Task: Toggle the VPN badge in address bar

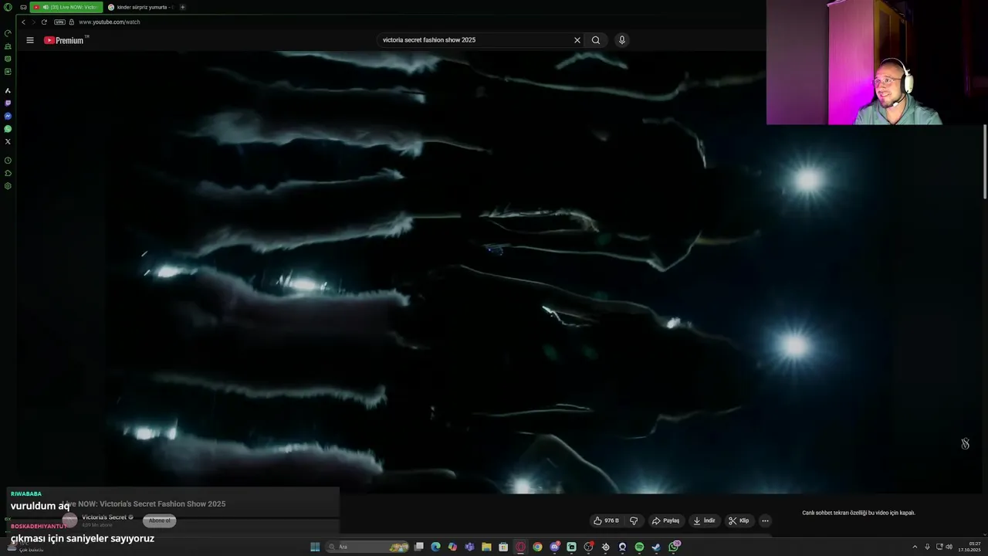Action: [x=59, y=22]
